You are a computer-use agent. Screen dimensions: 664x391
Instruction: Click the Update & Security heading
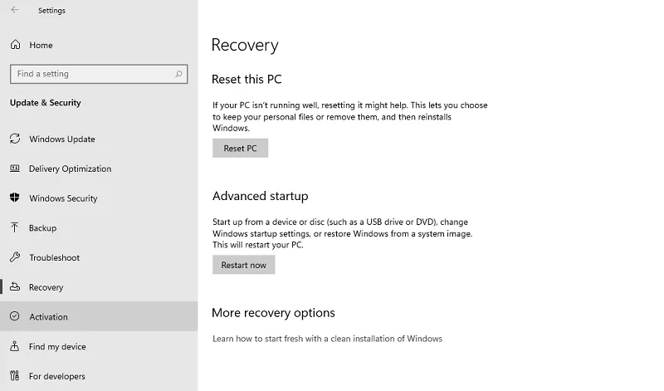click(46, 102)
